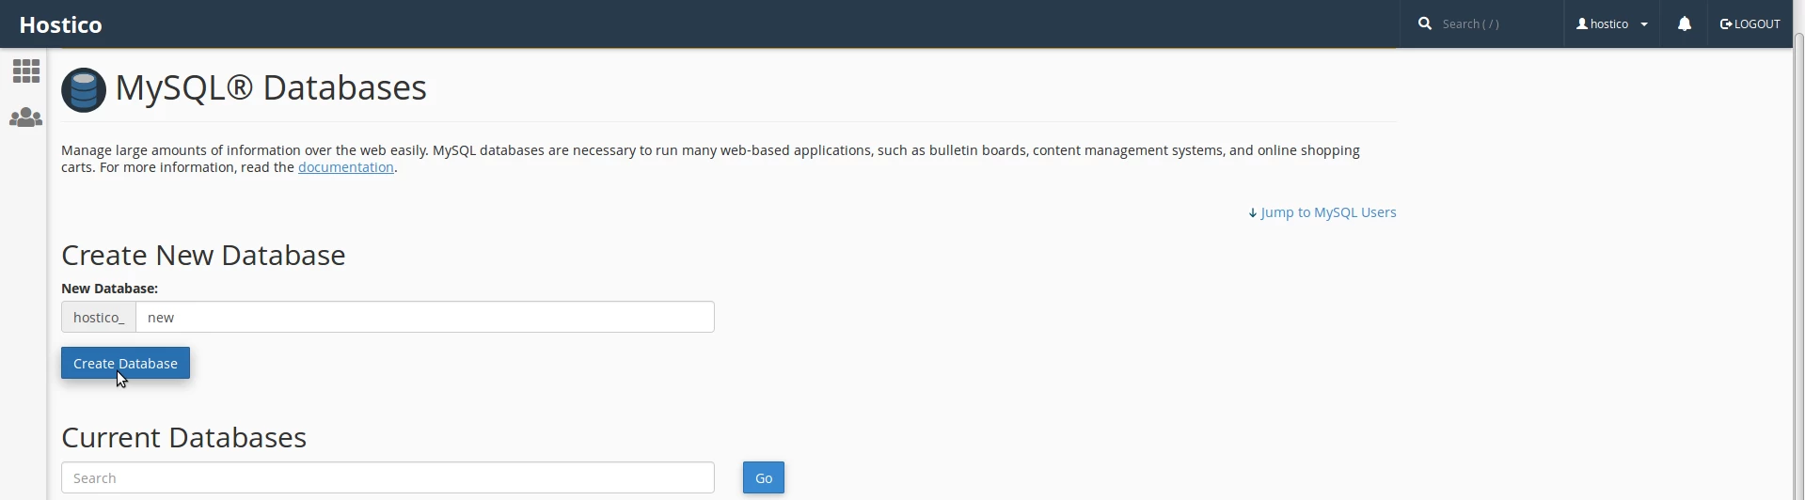Click the hostico_ prefix label

[99, 317]
